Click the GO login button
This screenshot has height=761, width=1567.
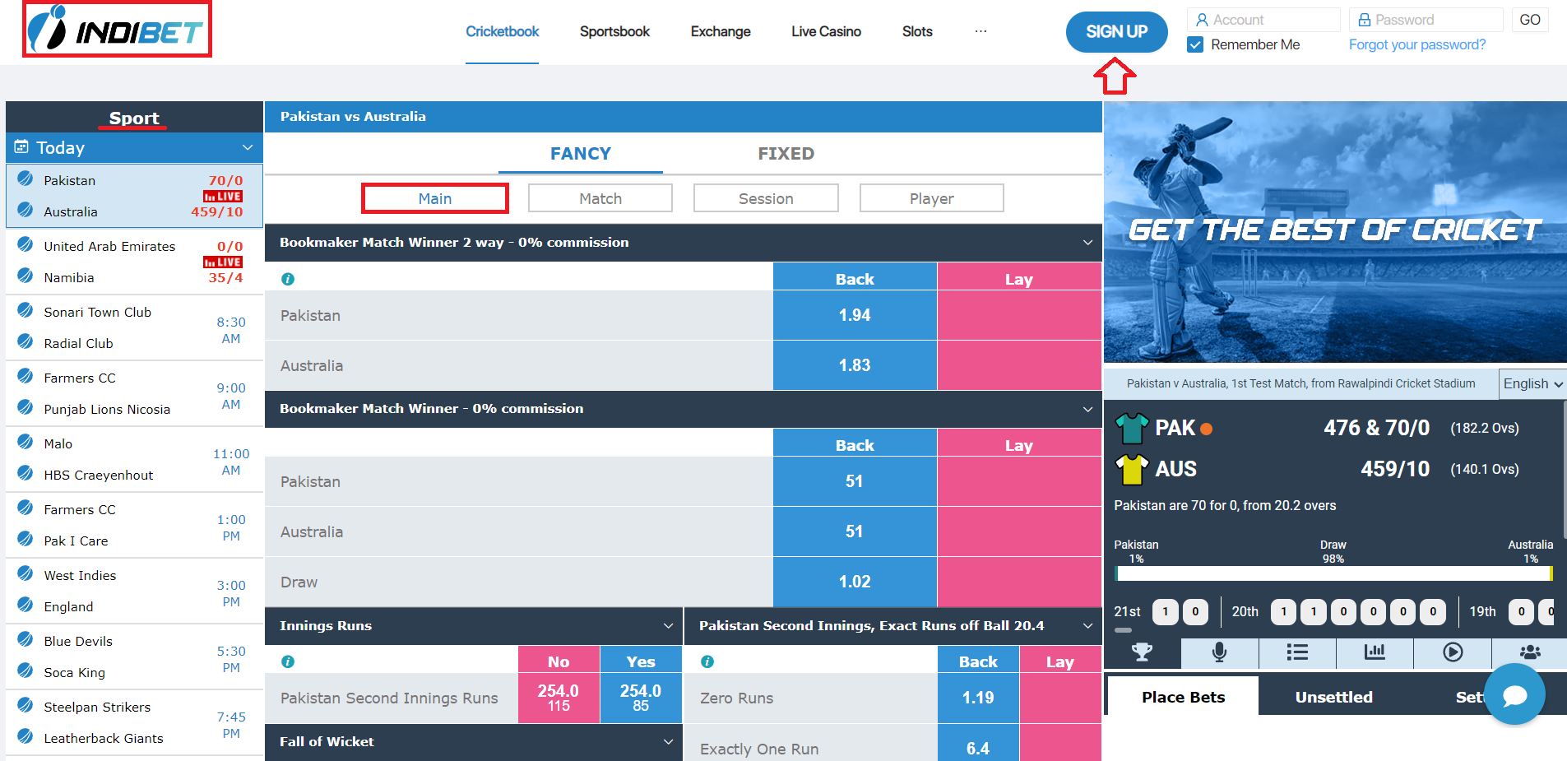coord(1530,20)
